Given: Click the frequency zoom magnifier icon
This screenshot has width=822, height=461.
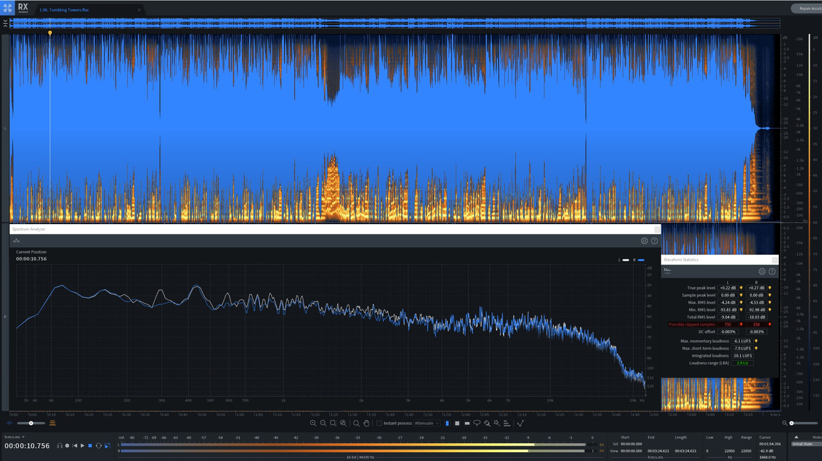Looking at the screenshot, I should tap(785, 423).
